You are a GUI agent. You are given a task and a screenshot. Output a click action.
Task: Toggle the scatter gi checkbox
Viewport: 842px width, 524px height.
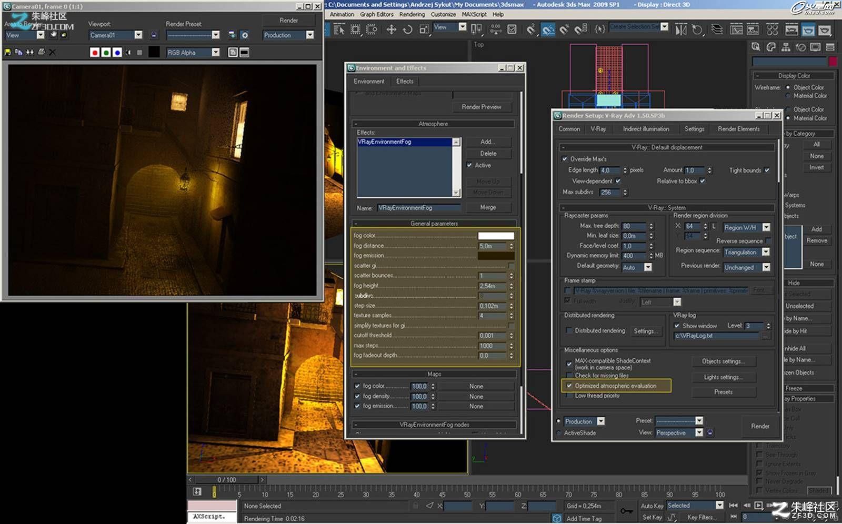[510, 266]
